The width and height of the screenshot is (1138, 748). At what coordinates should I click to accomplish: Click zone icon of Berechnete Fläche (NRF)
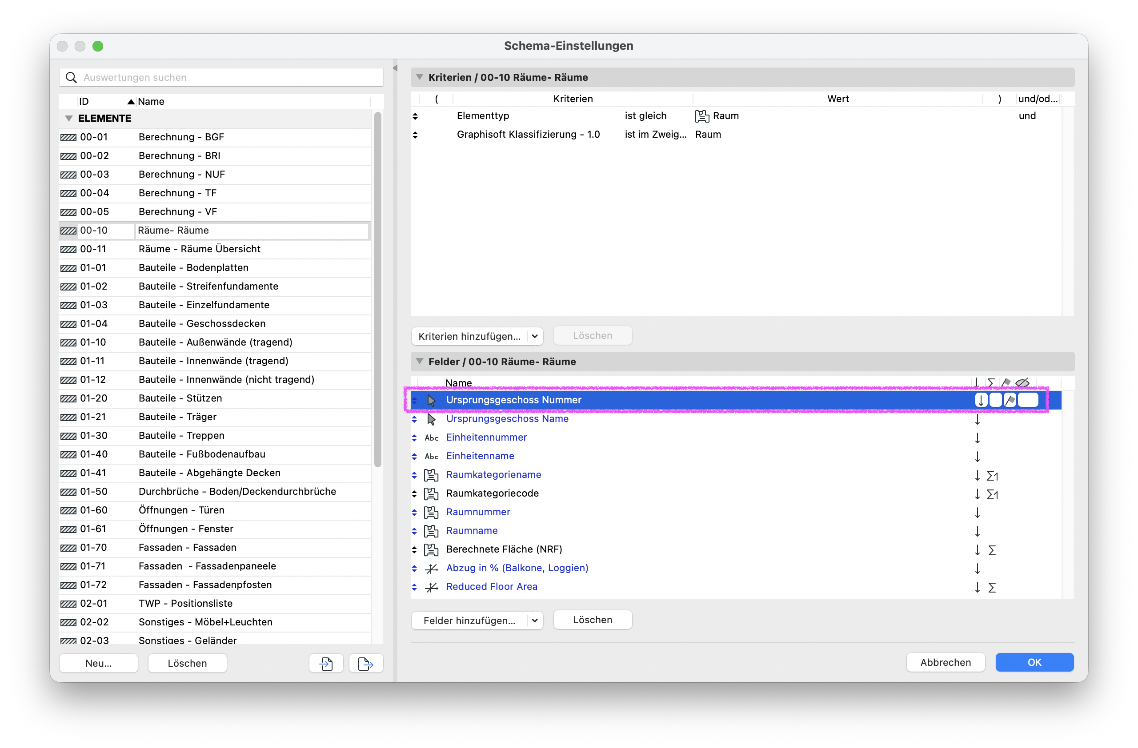click(431, 549)
